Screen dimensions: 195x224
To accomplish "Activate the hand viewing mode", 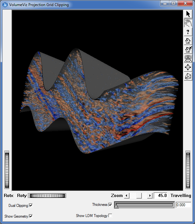I will [x=188, y=23].
